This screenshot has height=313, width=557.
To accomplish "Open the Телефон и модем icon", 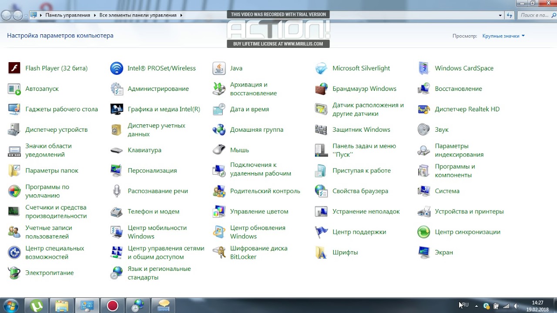I will pyautogui.click(x=117, y=212).
